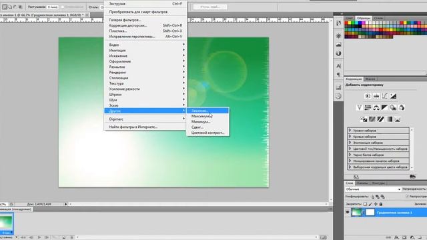
Task: Select Заказная in the Другое submenu
Action: coord(207,111)
